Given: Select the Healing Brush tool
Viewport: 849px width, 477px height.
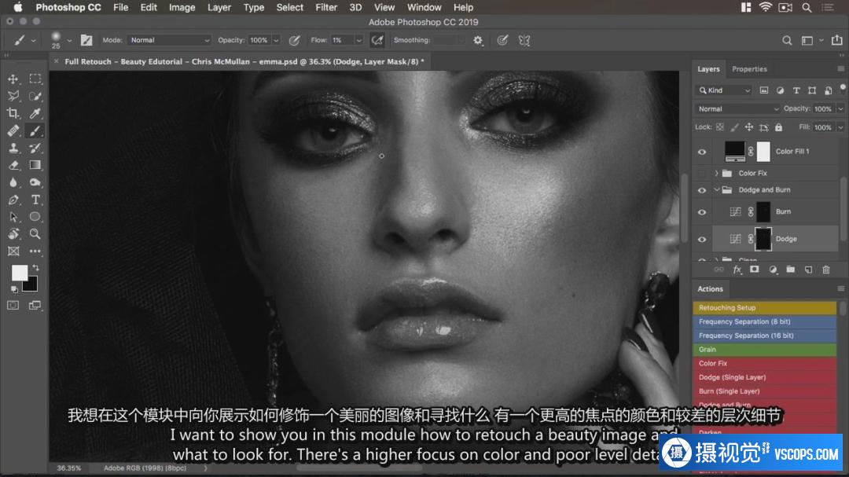Looking at the screenshot, I should [x=13, y=130].
